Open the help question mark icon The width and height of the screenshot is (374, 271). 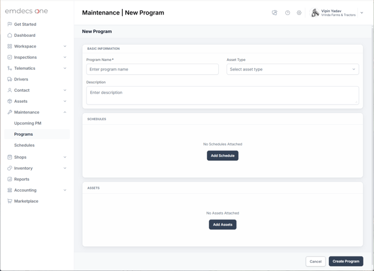tap(287, 13)
